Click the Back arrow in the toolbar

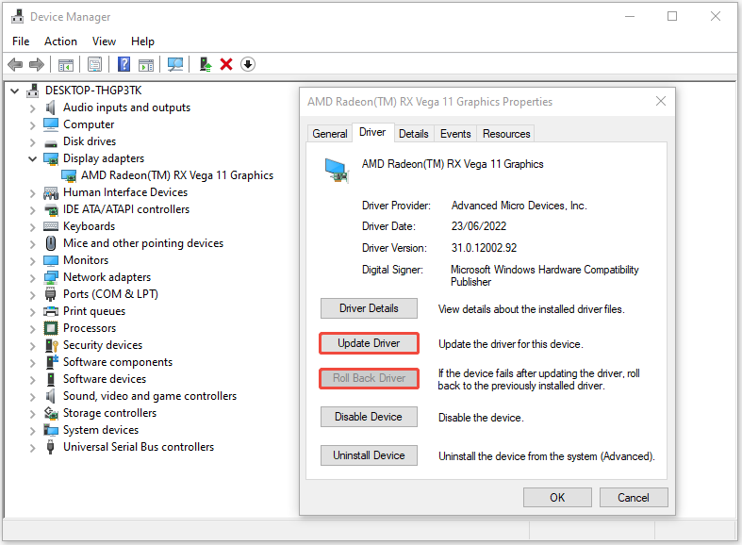[x=15, y=64]
